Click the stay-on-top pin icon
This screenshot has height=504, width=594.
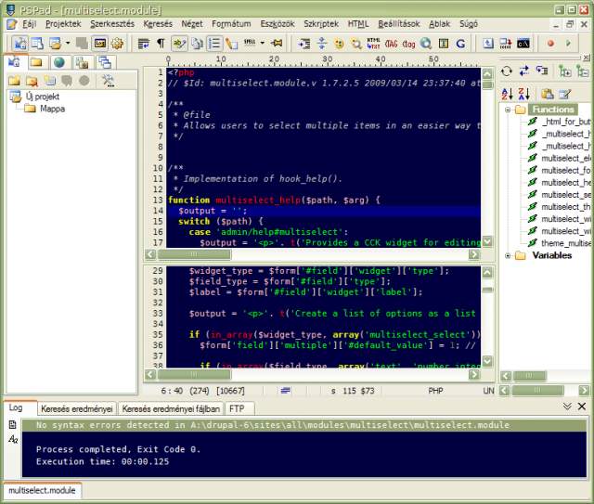(277, 44)
